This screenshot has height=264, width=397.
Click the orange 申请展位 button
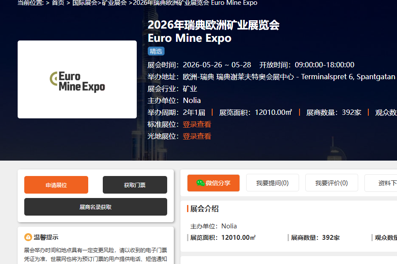56,185
